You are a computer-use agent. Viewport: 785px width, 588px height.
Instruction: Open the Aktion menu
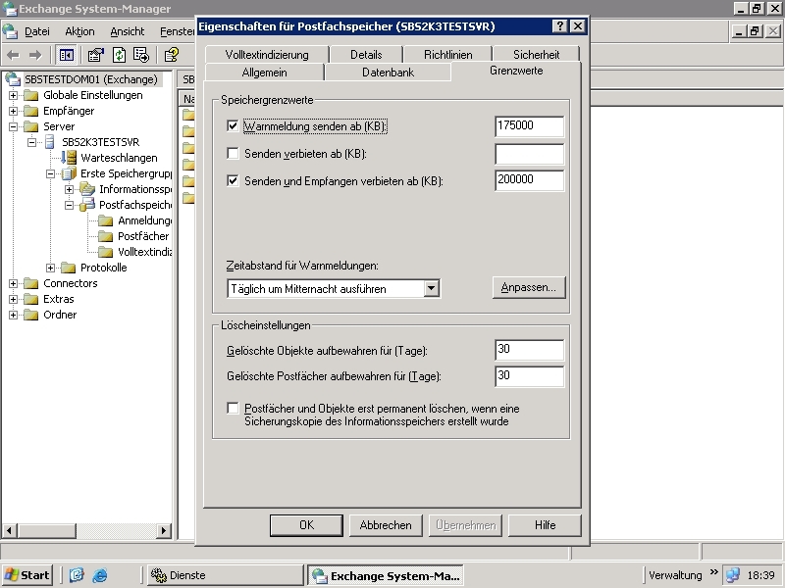click(79, 31)
